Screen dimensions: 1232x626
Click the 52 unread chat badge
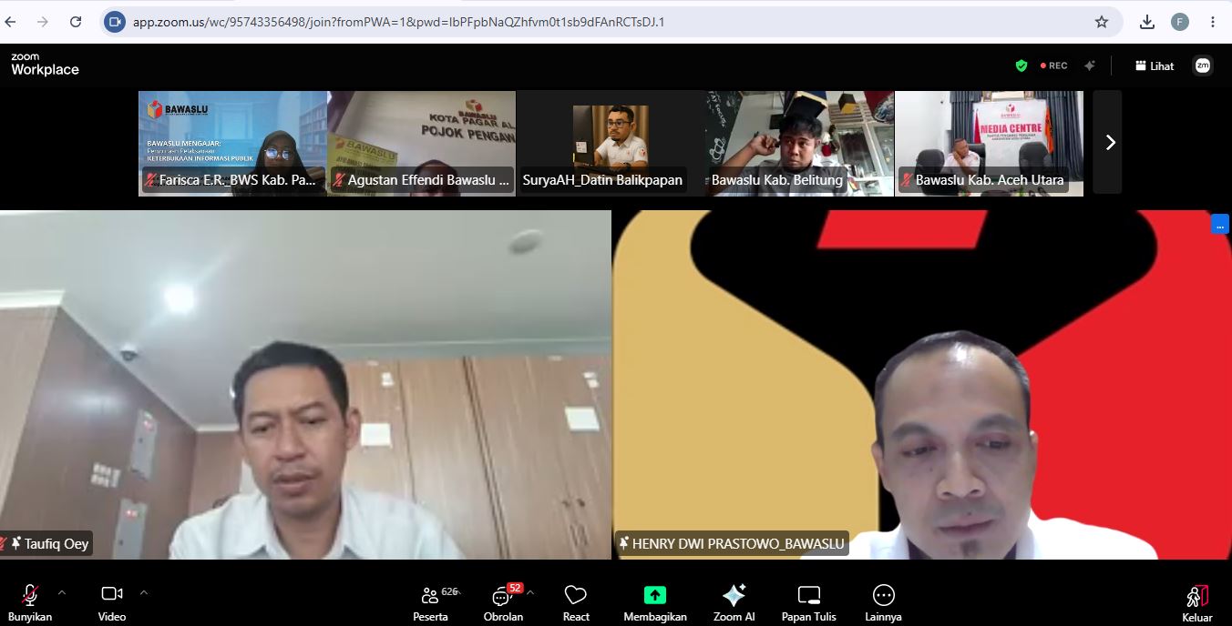[x=515, y=588]
